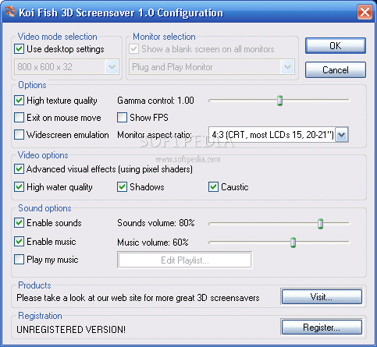
Task: Click the 'Gamma control: 1.00' label
Action: point(155,101)
